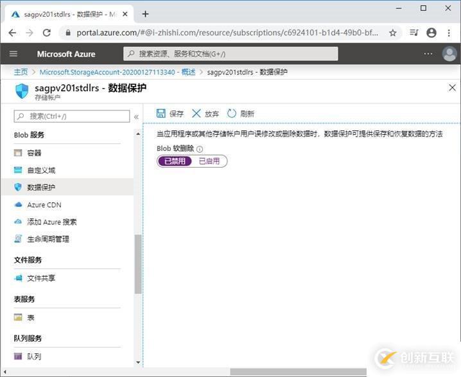This screenshot has width=461, height=377.
Task: Open the media control icon in browser toolbar
Action: [414, 32]
